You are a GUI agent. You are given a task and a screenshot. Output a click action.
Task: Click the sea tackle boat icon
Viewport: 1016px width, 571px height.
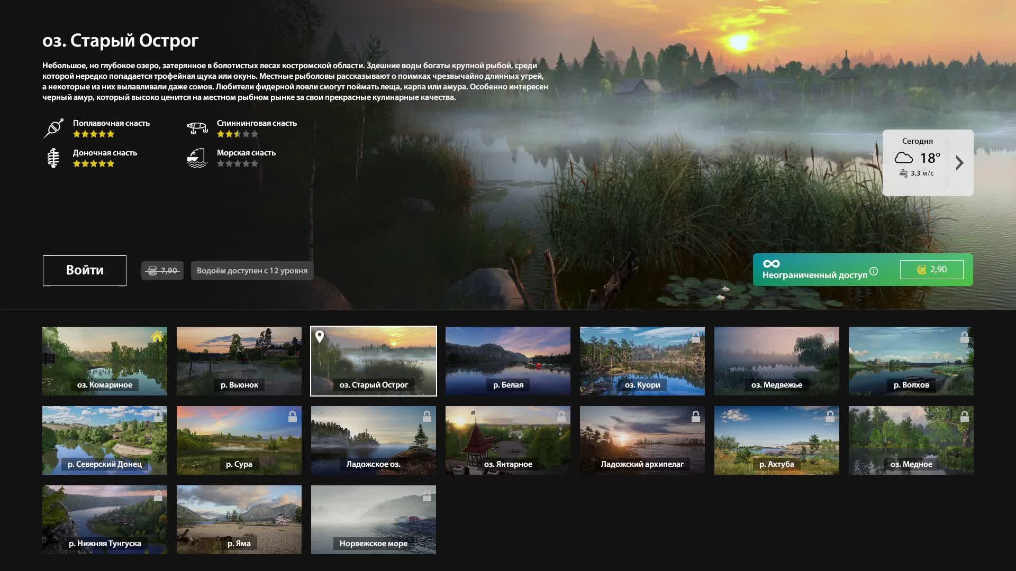click(197, 158)
